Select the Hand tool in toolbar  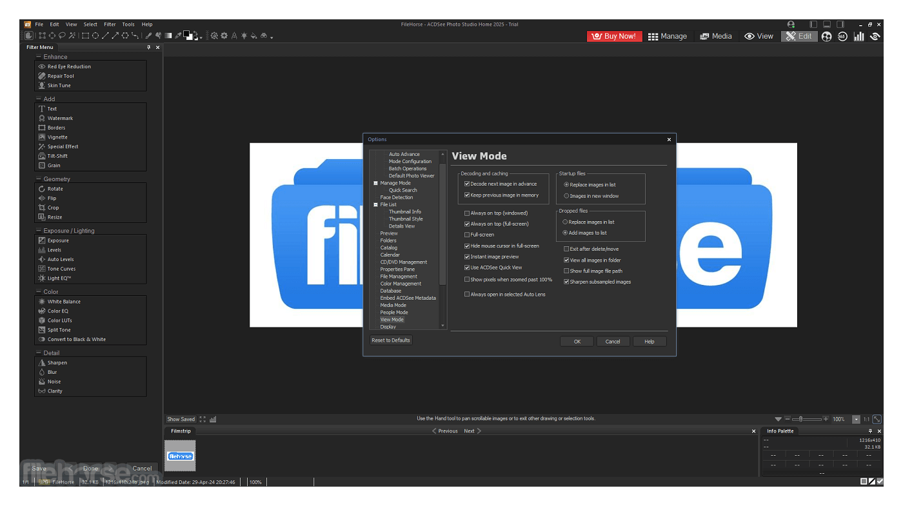(28, 35)
